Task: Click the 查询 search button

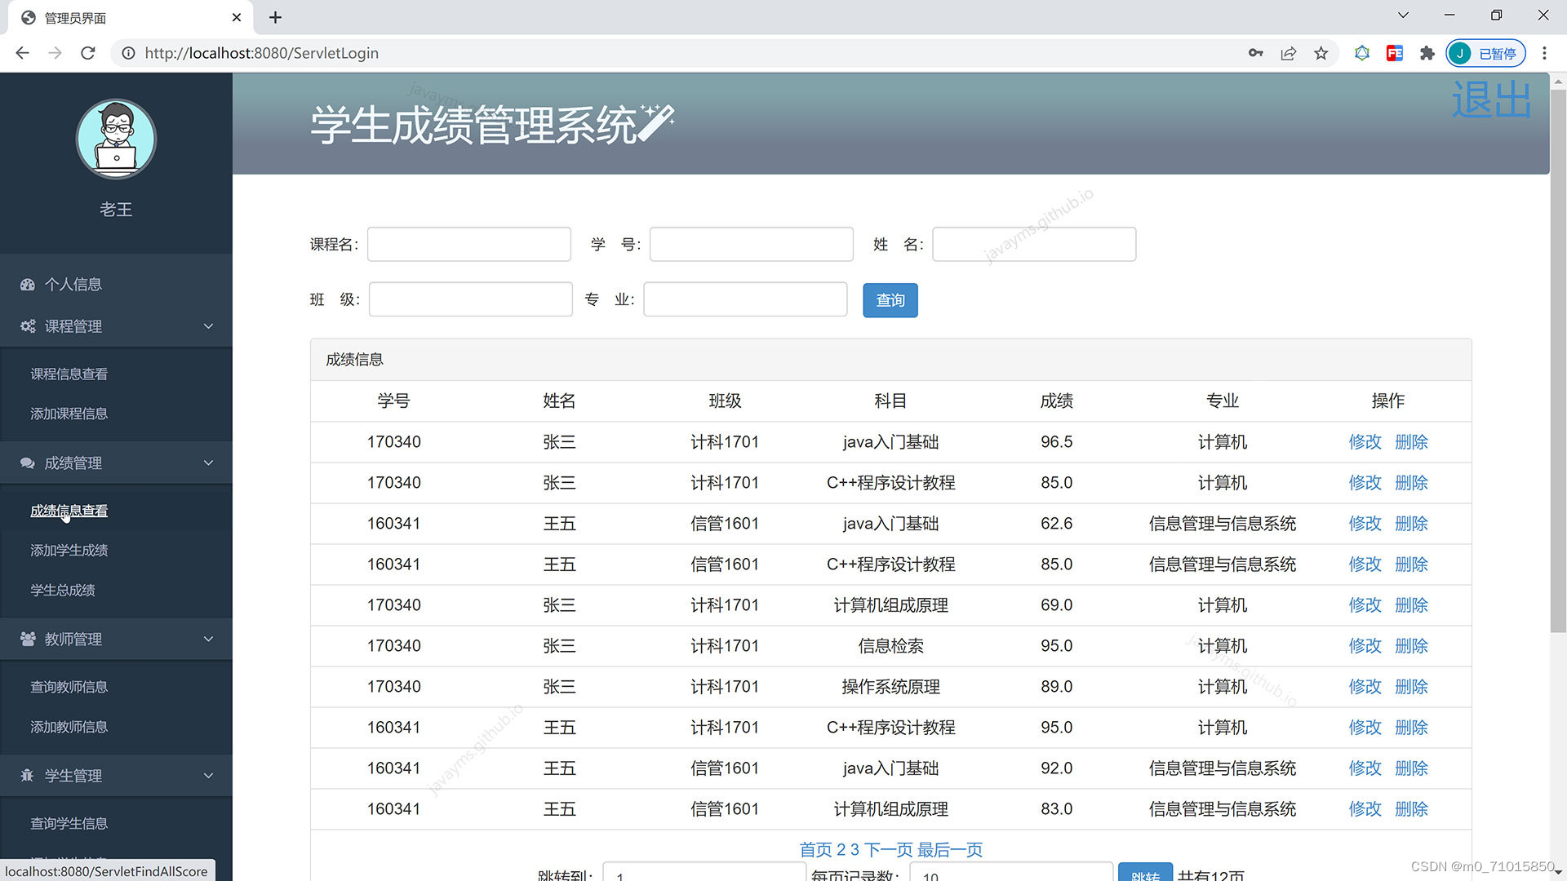Action: click(890, 301)
